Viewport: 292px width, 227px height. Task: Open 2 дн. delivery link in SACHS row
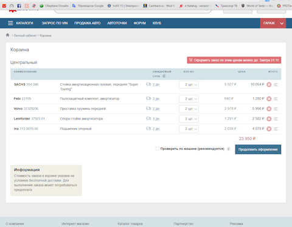tap(156, 84)
